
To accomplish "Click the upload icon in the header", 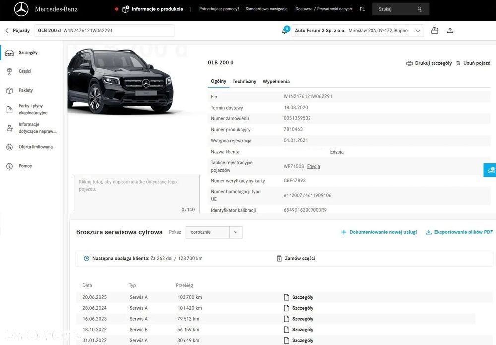I will [450, 30].
